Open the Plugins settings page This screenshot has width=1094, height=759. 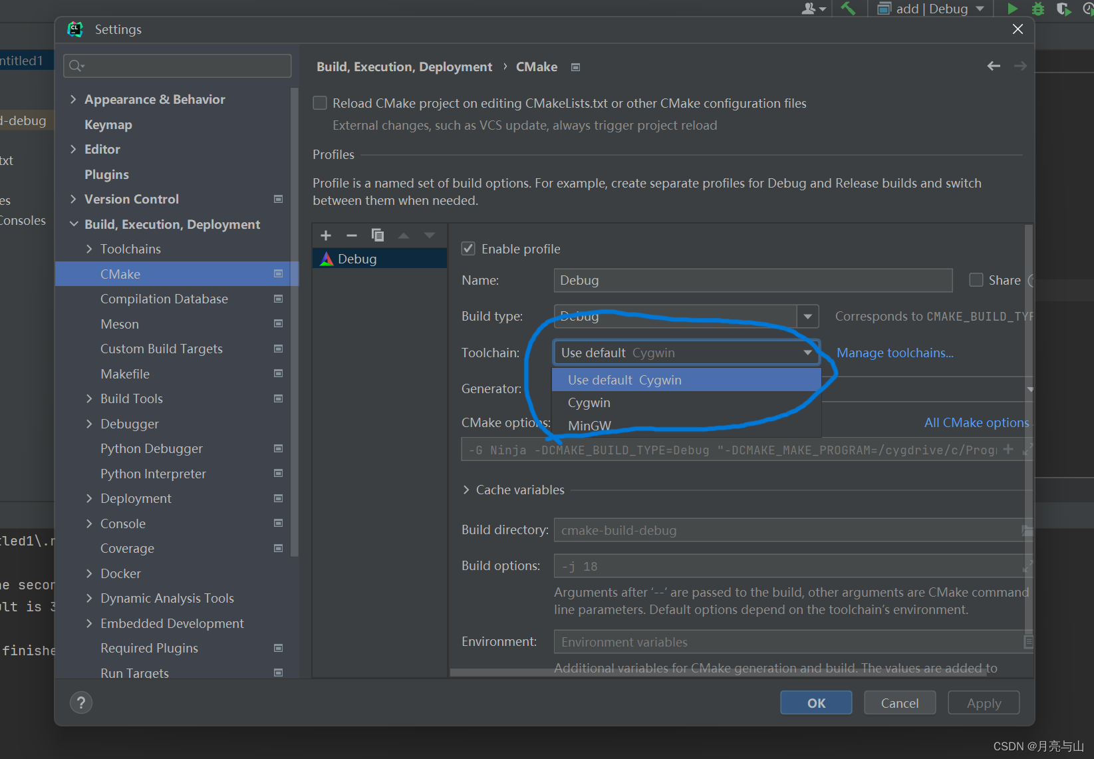point(106,174)
